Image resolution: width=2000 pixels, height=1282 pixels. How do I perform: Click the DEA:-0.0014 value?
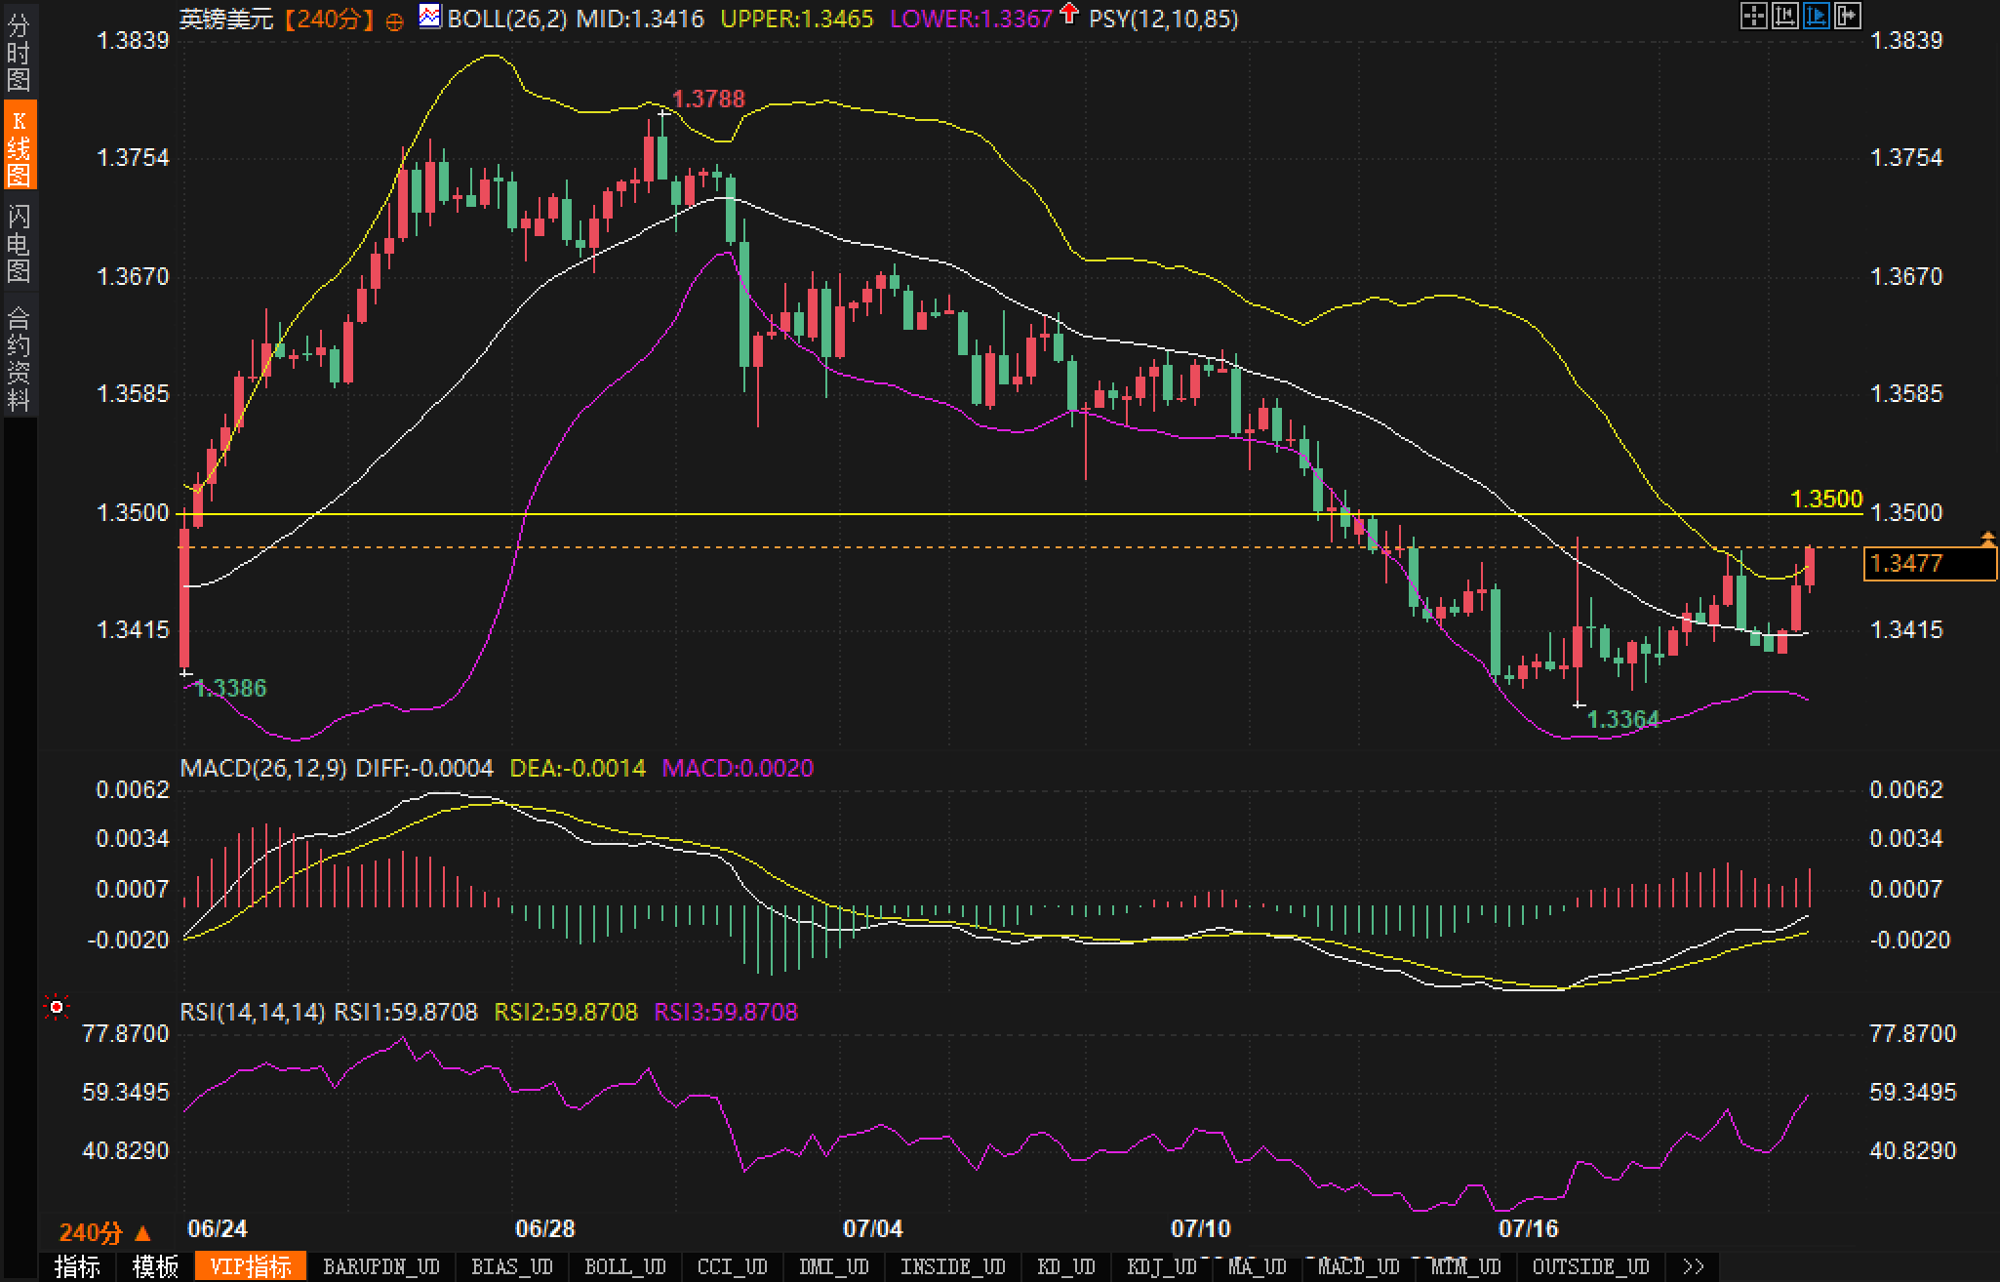pos(578,768)
